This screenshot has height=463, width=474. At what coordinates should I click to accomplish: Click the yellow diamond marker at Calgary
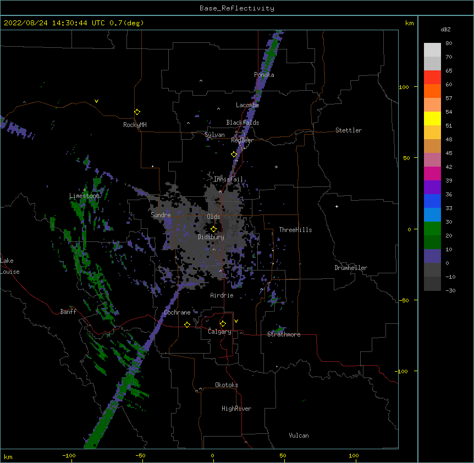pos(223,324)
